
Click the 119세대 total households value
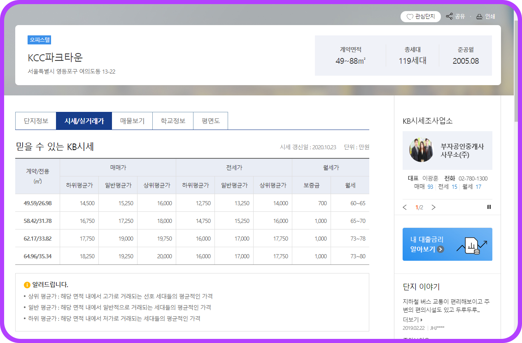[412, 61]
